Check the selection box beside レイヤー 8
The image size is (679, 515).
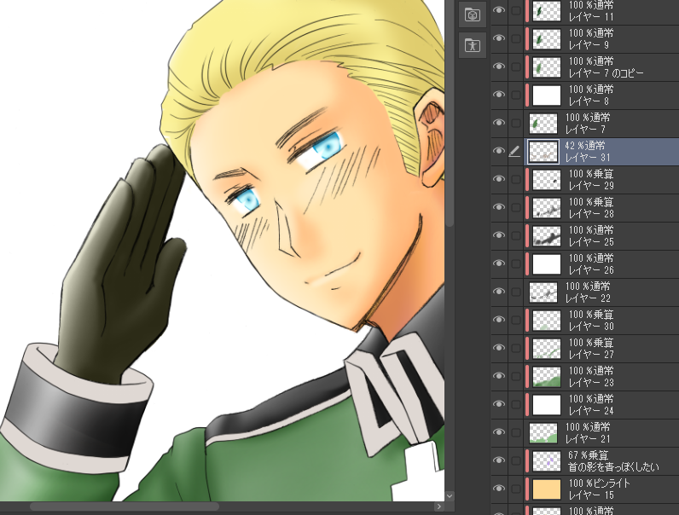tap(516, 95)
